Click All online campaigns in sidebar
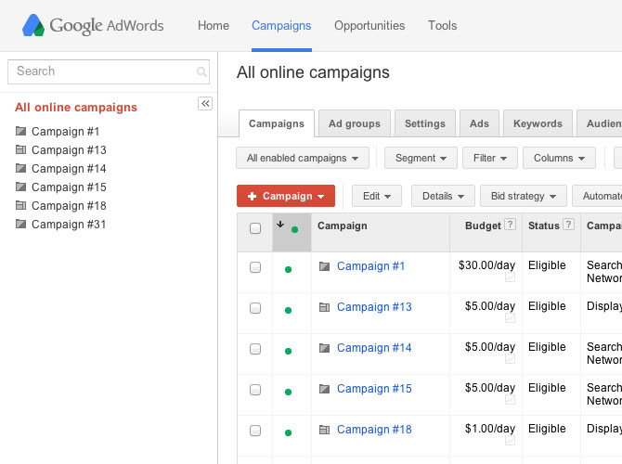The width and height of the screenshot is (622, 464). [76, 107]
